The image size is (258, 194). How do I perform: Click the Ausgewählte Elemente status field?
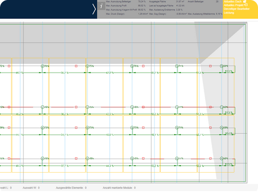pyautogui.click(x=71, y=188)
